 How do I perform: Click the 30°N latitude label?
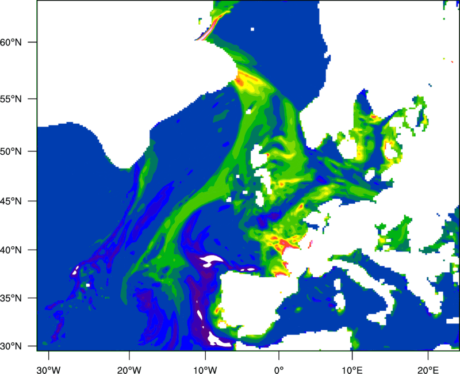11,346
